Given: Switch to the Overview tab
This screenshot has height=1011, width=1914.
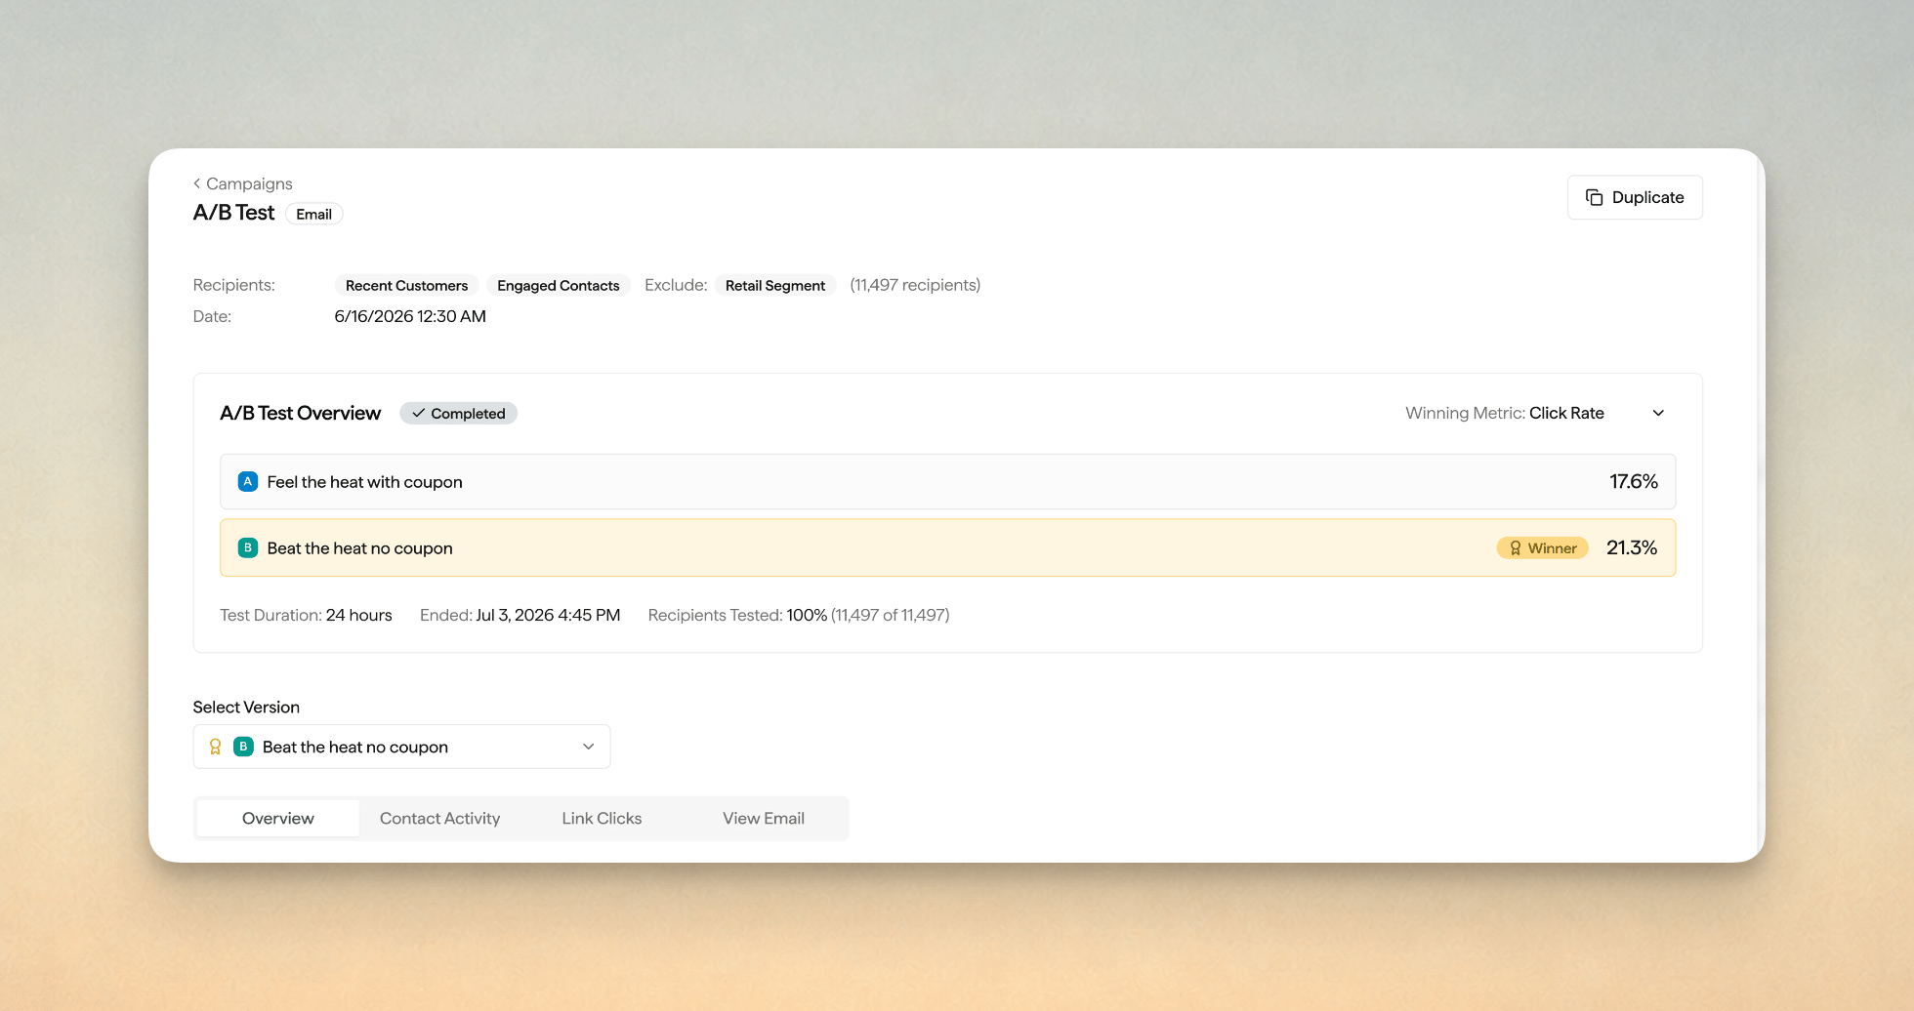Looking at the screenshot, I should pyautogui.click(x=278, y=818).
